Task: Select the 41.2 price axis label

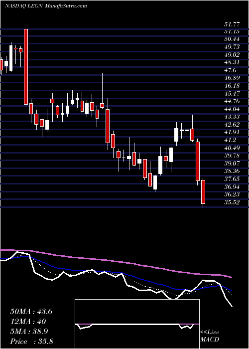Action: coord(230,140)
